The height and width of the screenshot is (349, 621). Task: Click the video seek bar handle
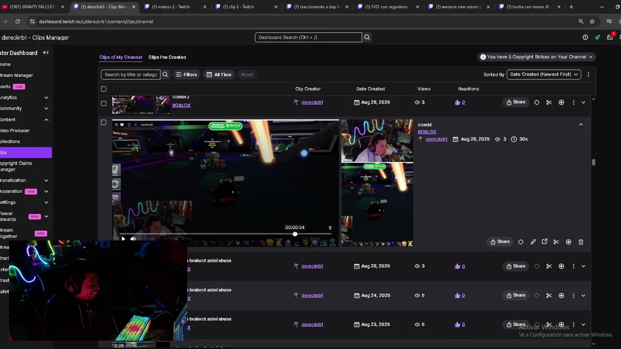295,234
